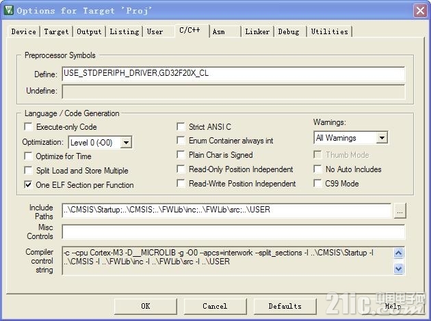
Task: Go to the Linker tab
Action: [x=257, y=31]
